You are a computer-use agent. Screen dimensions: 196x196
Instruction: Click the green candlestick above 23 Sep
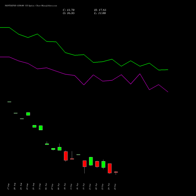click(103, 164)
